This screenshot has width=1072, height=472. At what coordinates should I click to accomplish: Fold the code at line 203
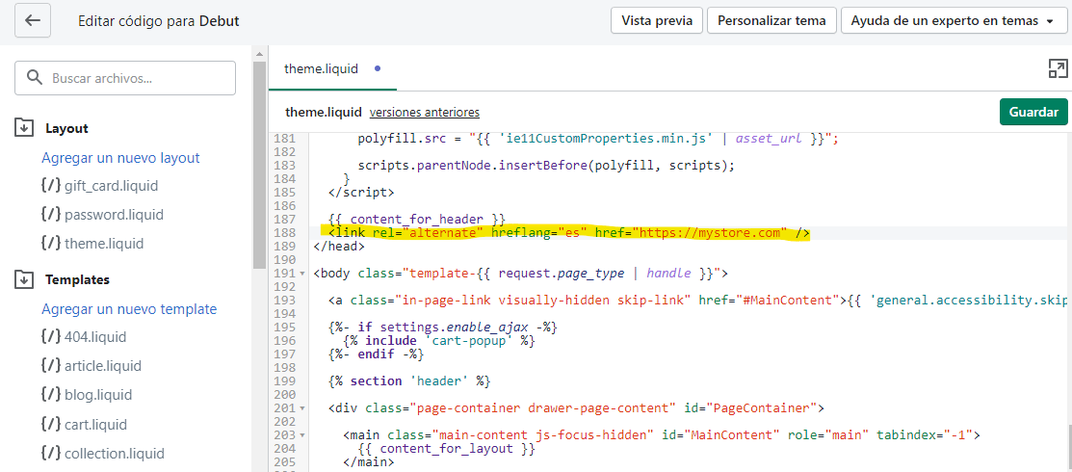point(303,435)
